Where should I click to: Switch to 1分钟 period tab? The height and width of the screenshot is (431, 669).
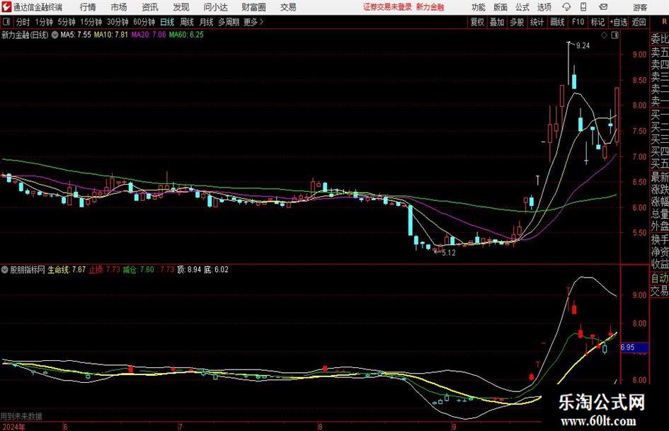tap(43, 22)
